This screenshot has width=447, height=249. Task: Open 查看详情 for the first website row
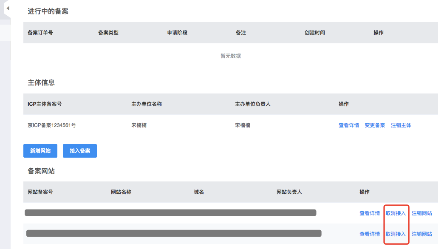(x=369, y=213)
